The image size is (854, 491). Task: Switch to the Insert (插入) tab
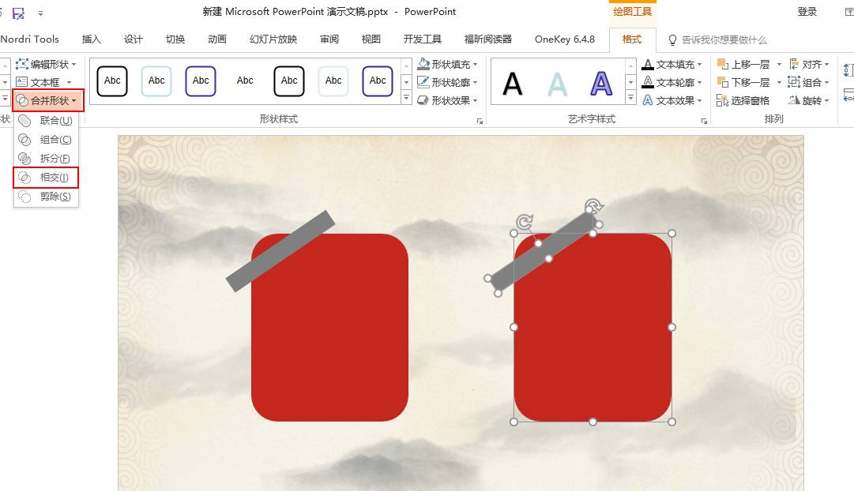pyautogui.click(x=92, y=39)
